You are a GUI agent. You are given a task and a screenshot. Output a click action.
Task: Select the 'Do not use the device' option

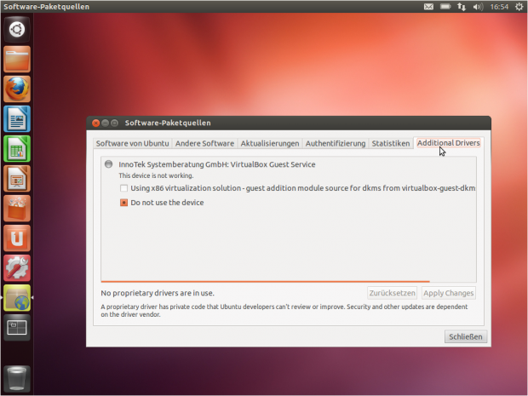pyautogui.click(x=124, y=203)
